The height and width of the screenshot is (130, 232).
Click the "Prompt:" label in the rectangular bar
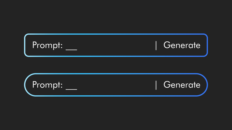pyautogui.click(x=47, y=45)
